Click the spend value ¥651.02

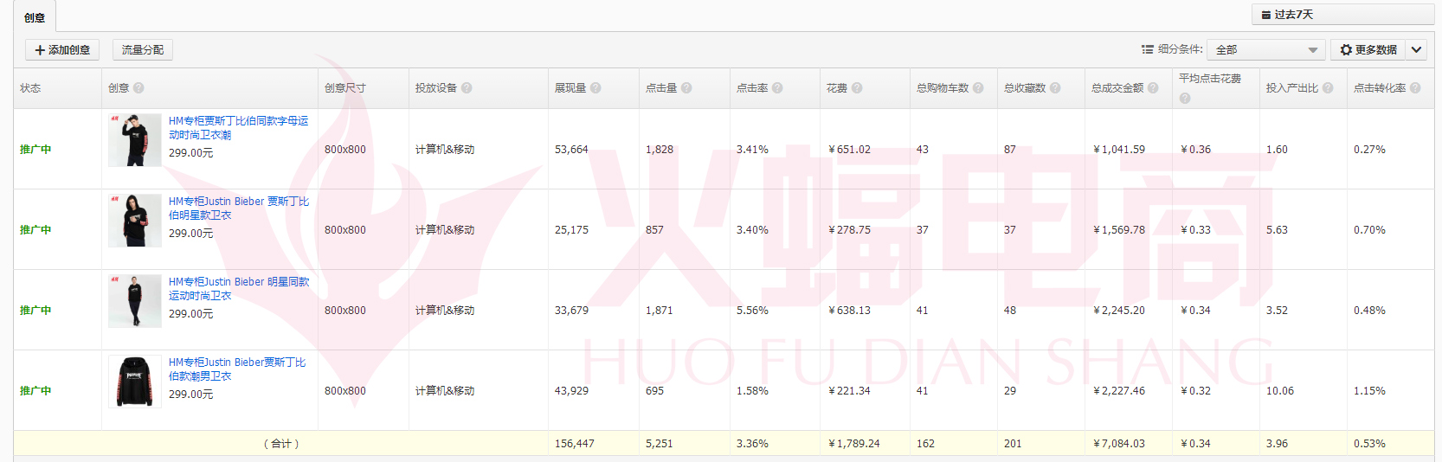click(849, 150)
